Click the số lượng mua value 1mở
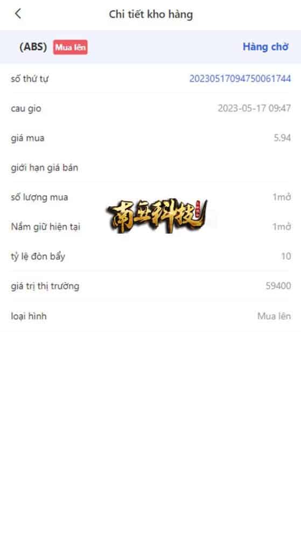301x552 pixels. 282,197
